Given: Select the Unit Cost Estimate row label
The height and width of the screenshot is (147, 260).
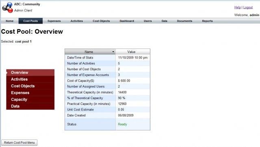Looking at the screenshot, I should coord(80,110).
